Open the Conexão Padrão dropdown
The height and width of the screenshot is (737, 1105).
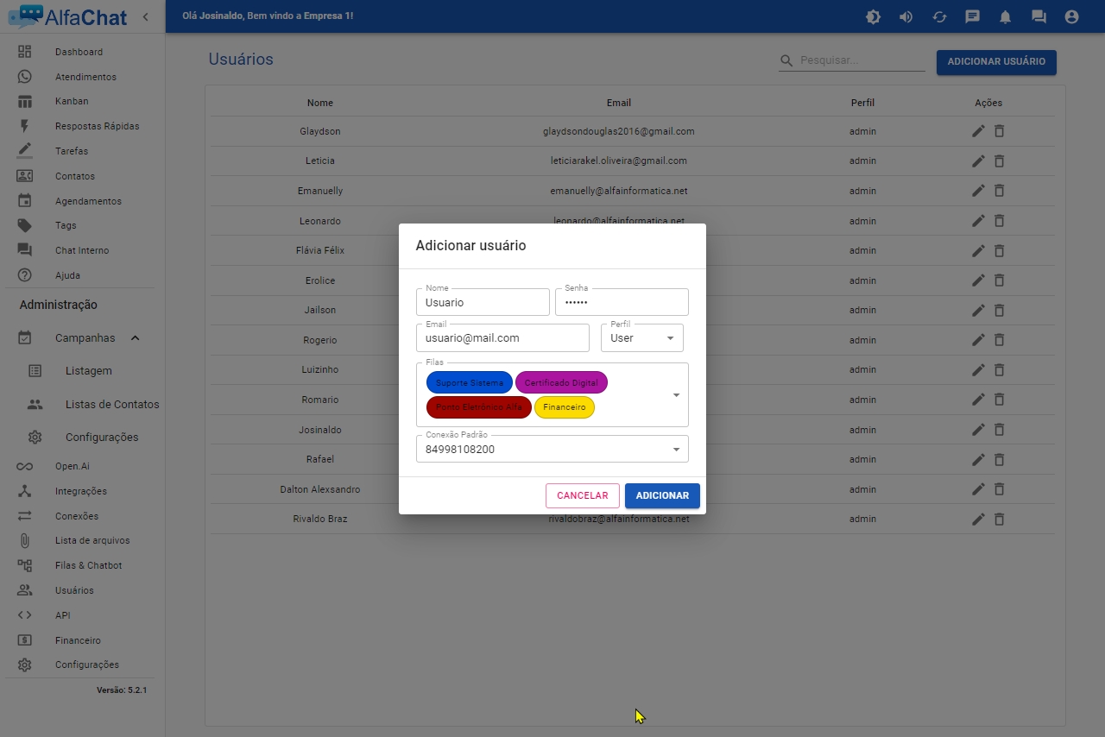(676, 450)
